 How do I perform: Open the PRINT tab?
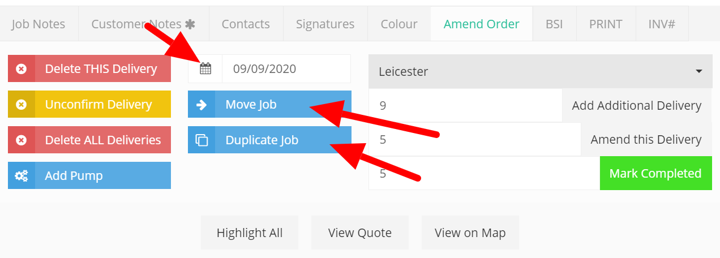coord(606,24)
